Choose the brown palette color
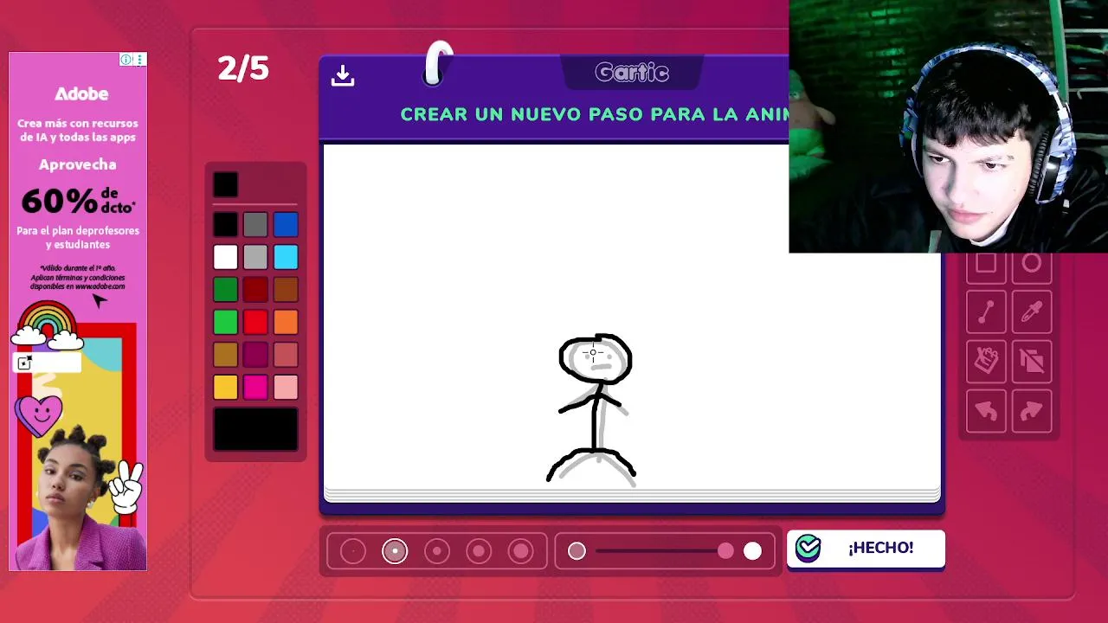Screen dimensions: 1108x623 click(286, 290)
